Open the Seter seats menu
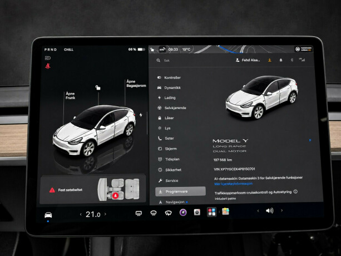The width and height of the screenshot is (341, 256). 166,139
